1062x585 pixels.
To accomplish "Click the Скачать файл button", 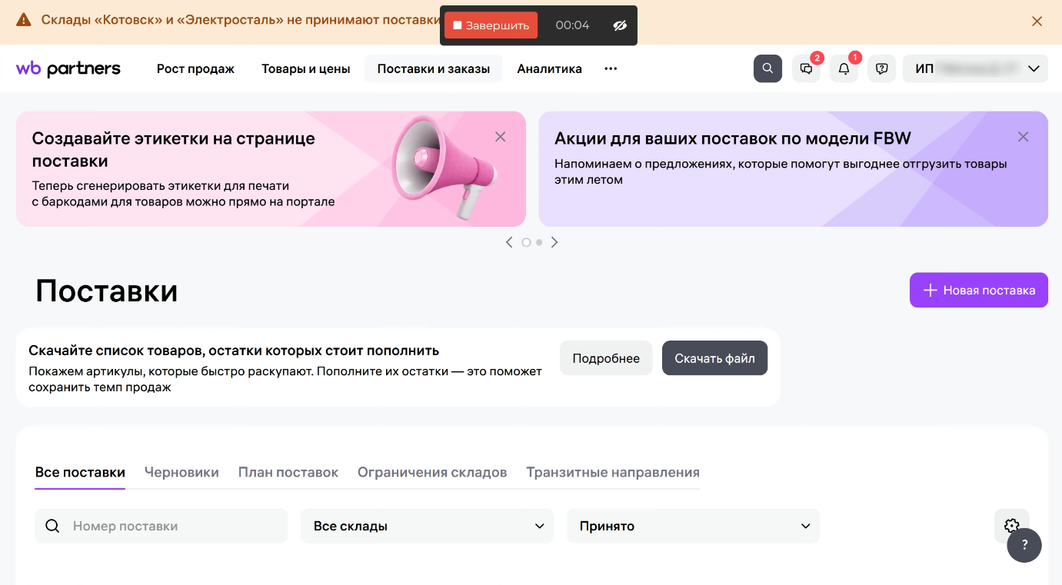I will (x=714, y=358).
